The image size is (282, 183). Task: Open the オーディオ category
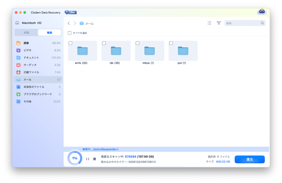tap(30, 65)
